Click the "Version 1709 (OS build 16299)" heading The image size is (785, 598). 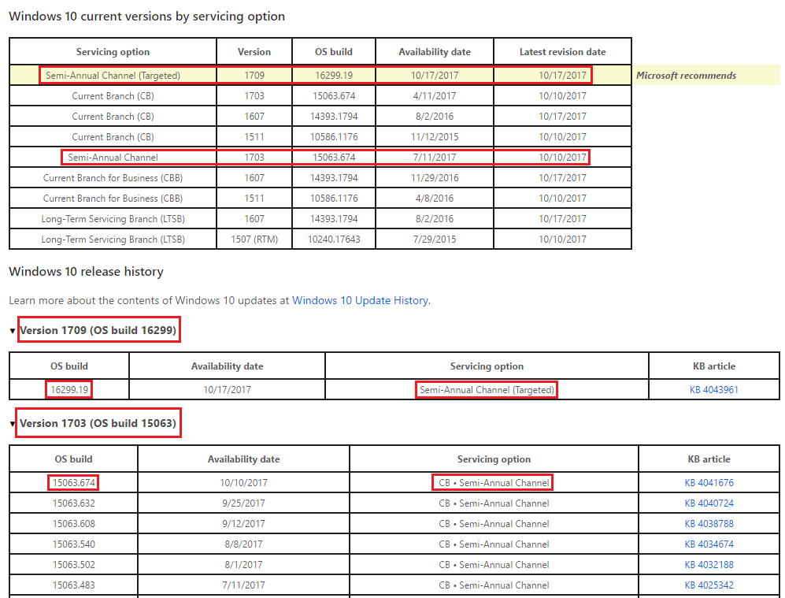pos(98,331)
